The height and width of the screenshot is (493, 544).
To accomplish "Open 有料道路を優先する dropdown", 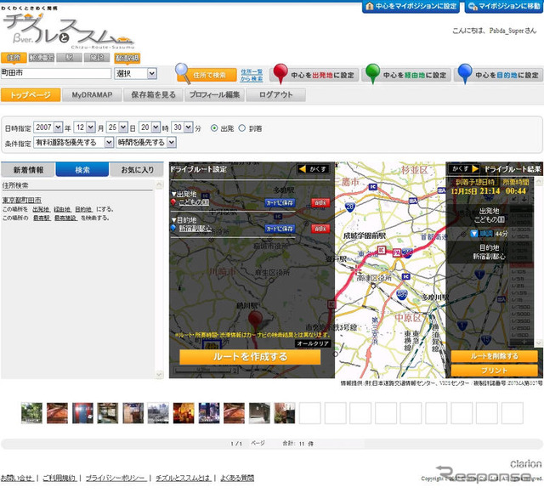I will tap(74, 142).
